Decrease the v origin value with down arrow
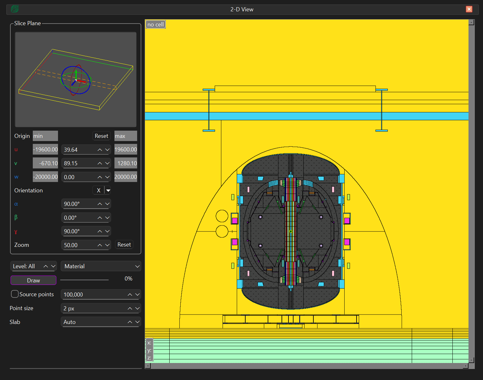The image size is (483, 380). [107, 163]
